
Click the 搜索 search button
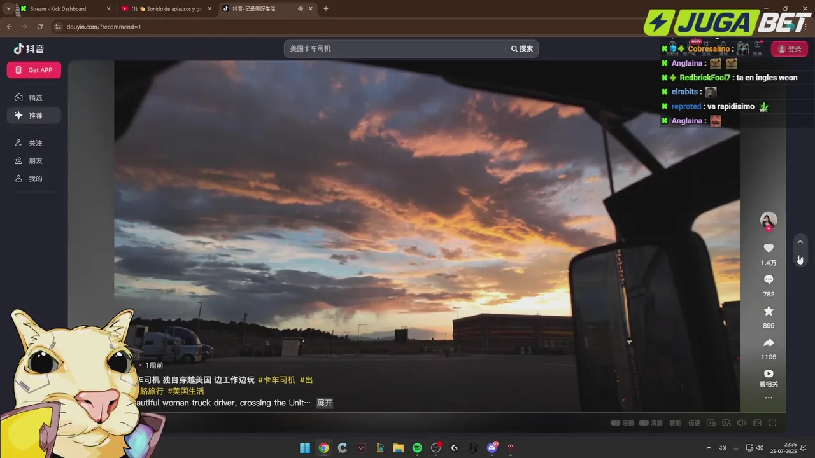coord(522,48)
